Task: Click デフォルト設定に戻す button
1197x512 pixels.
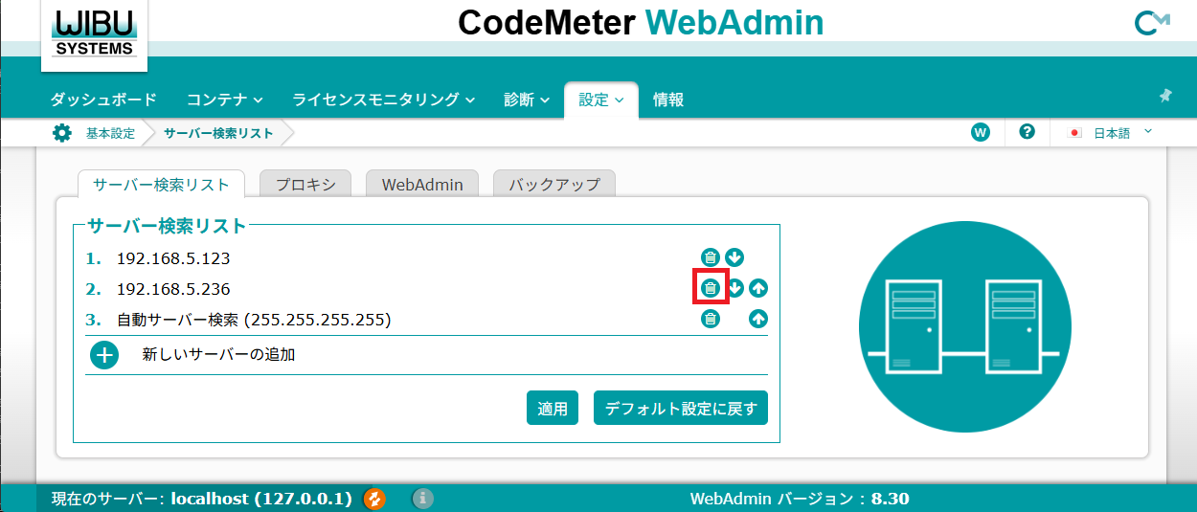Action: coord(680,409)
